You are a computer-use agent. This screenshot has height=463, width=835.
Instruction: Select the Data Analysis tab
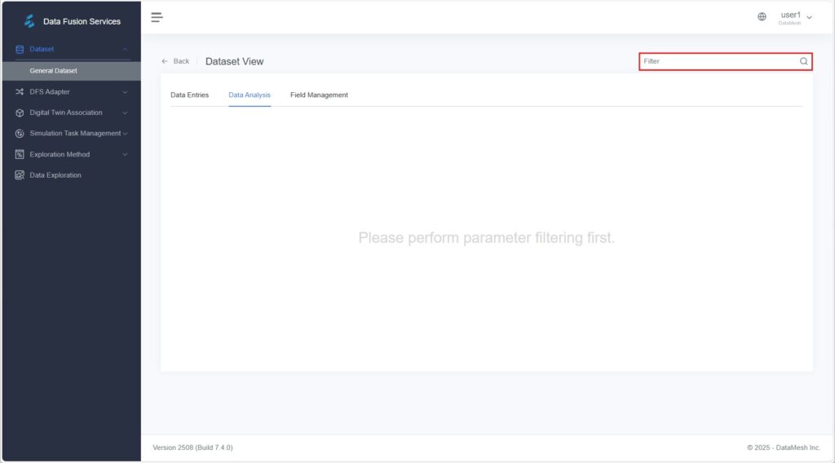[250, 95]
